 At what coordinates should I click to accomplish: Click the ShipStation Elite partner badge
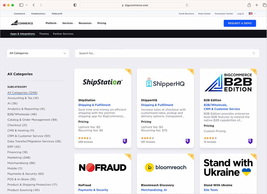(125, 141)
